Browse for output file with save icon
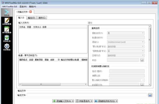The height and width of the screenshot is (104, 159). tap(150, 95)
